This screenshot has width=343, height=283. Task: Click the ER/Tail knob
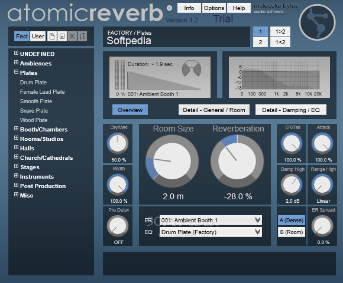[292, 143]
